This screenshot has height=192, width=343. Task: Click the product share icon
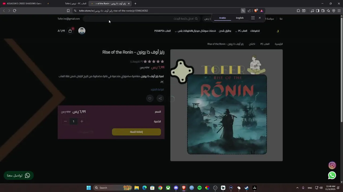tap(160, 98)
